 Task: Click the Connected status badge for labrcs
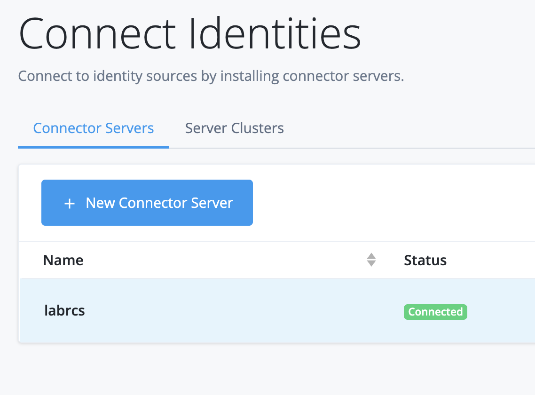pos(435,312)
